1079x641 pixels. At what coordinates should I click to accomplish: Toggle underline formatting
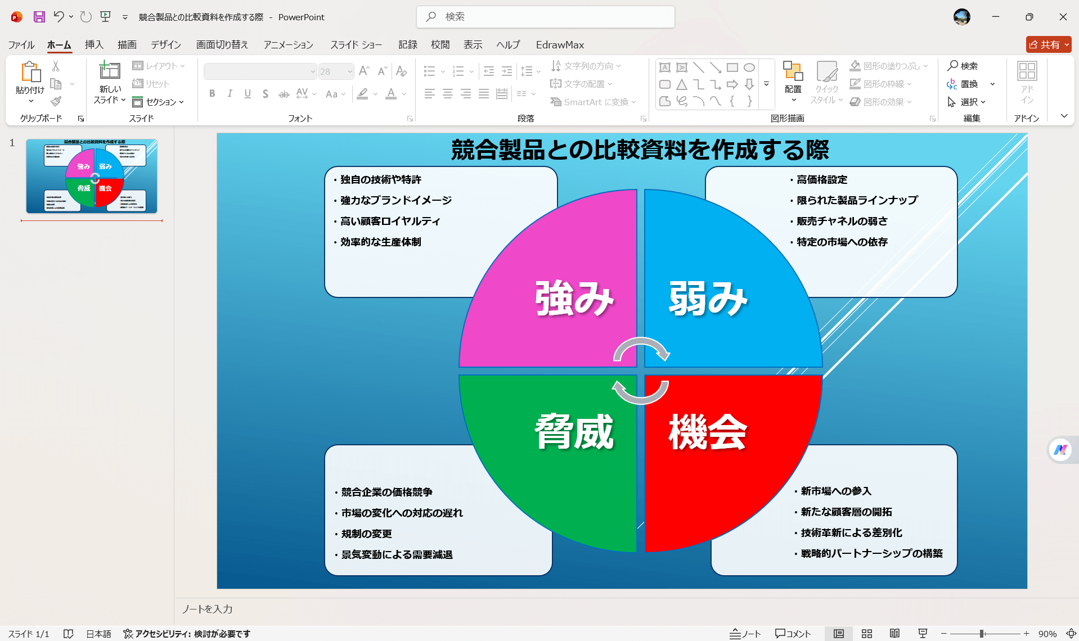tap(247, 94)
